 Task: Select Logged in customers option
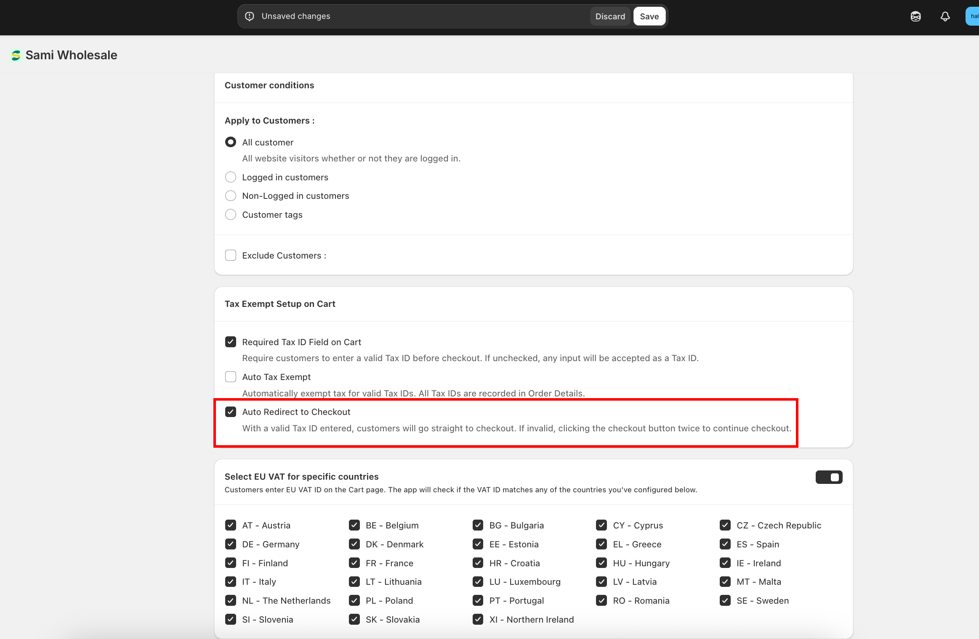(231, 177)
